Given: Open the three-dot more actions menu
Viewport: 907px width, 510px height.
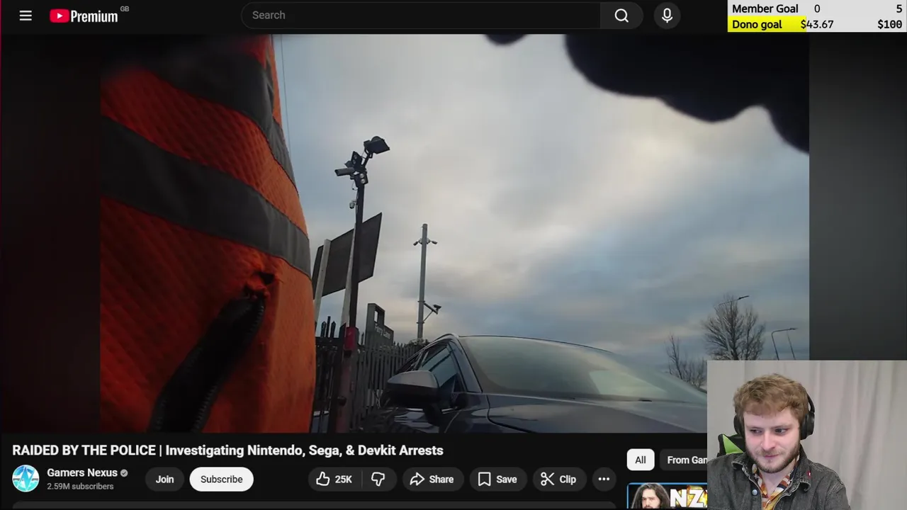Looking at the screenshot, I should pyautogui.click(x=604, y=479).
